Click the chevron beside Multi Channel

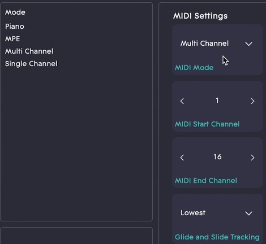pyautogui.click(x=248, y=44)
